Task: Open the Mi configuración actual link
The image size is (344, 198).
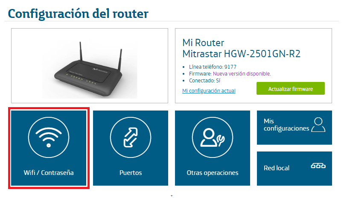Action: [209, 91]
